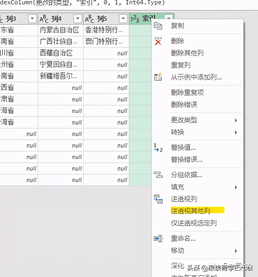Image resolution: width=258 pixels, height=277 pixels.
Task: Select cell 西藏自治区
Action: (x=61, y=53)
